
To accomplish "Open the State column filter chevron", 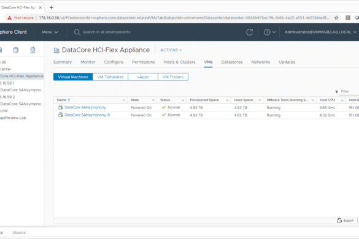I will coord(153,100).
